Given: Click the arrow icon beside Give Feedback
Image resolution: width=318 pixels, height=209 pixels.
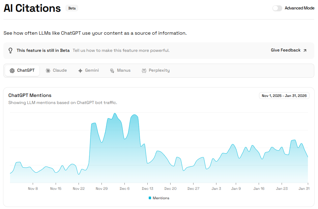Looking at the screenshot, I should click(305, 50).
